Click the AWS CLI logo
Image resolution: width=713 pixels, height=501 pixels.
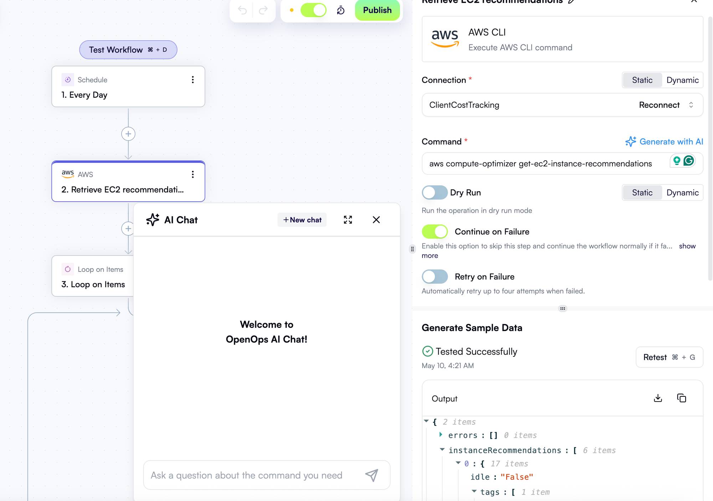coord(445,39)
